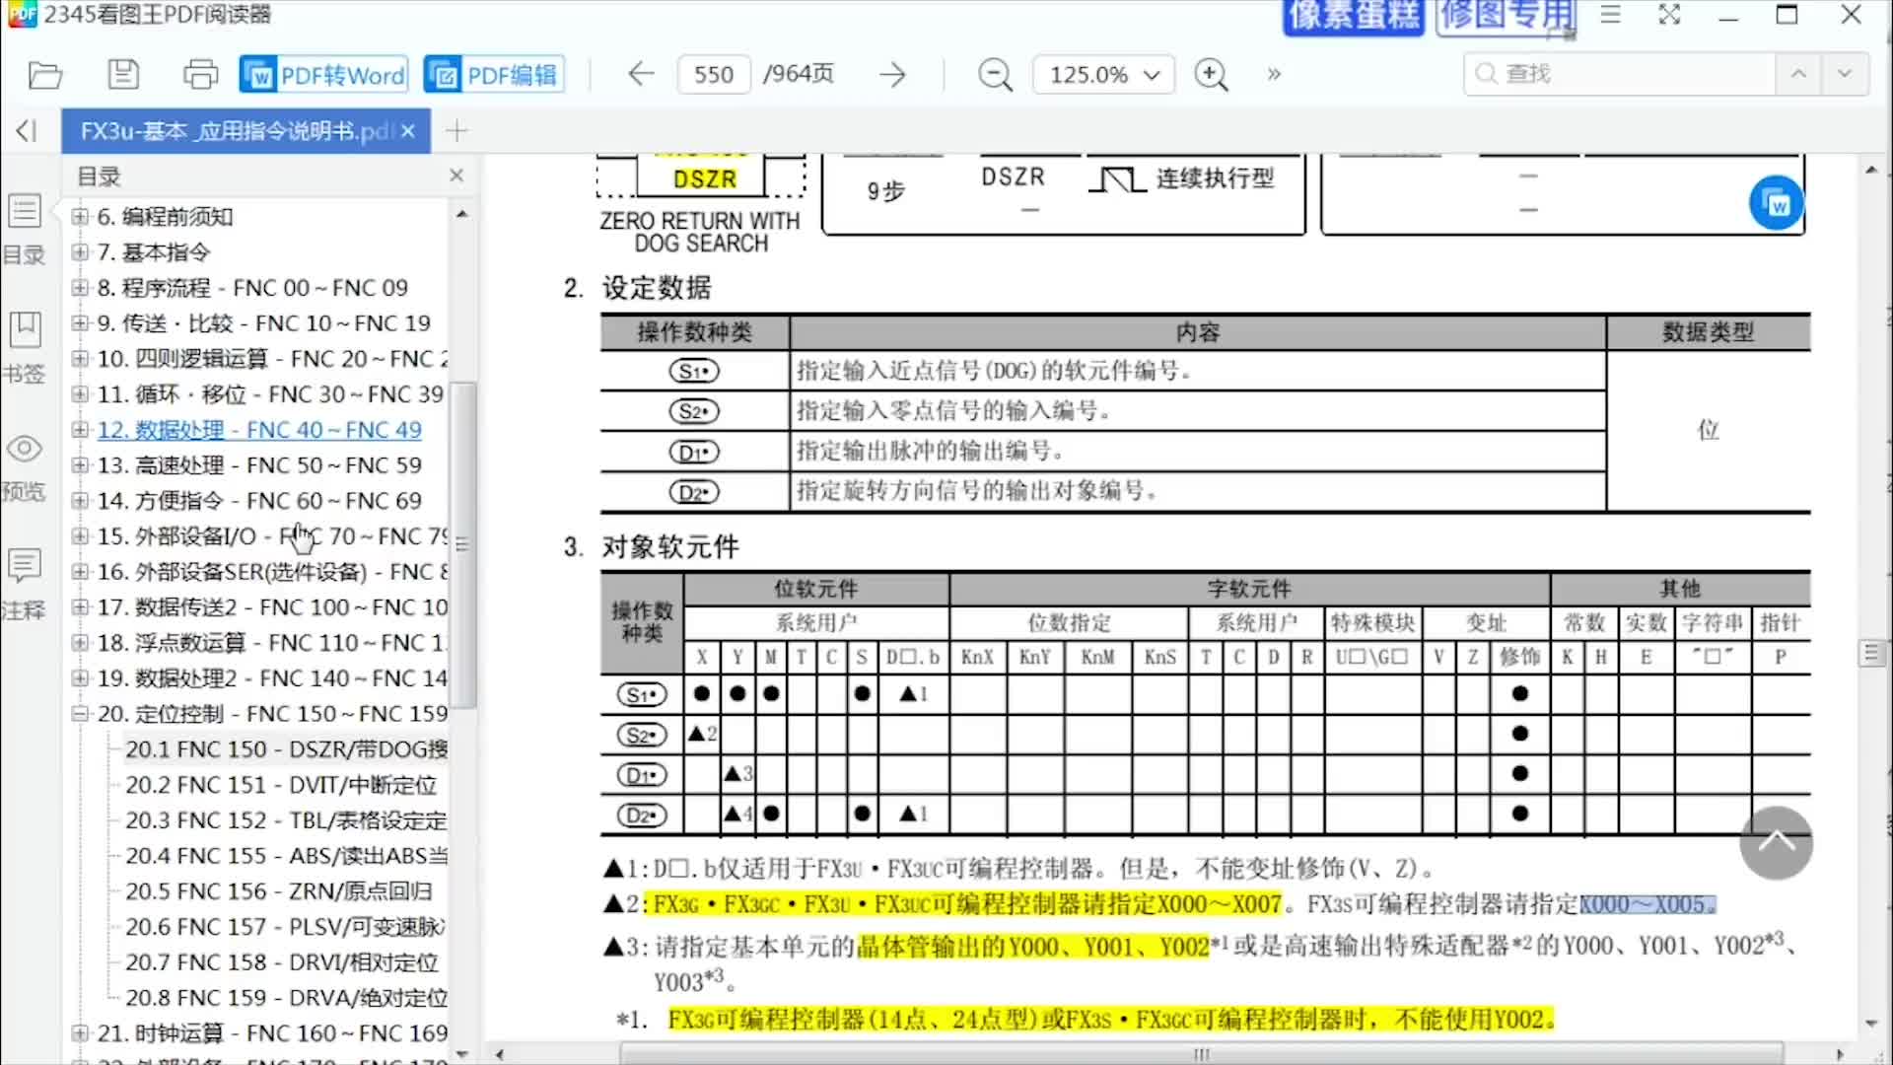Image resolution: width=1893 pixels, height=1065 pixels.
Task: Open 17. 数据传送2 chapter
Action: pos(272,607)
